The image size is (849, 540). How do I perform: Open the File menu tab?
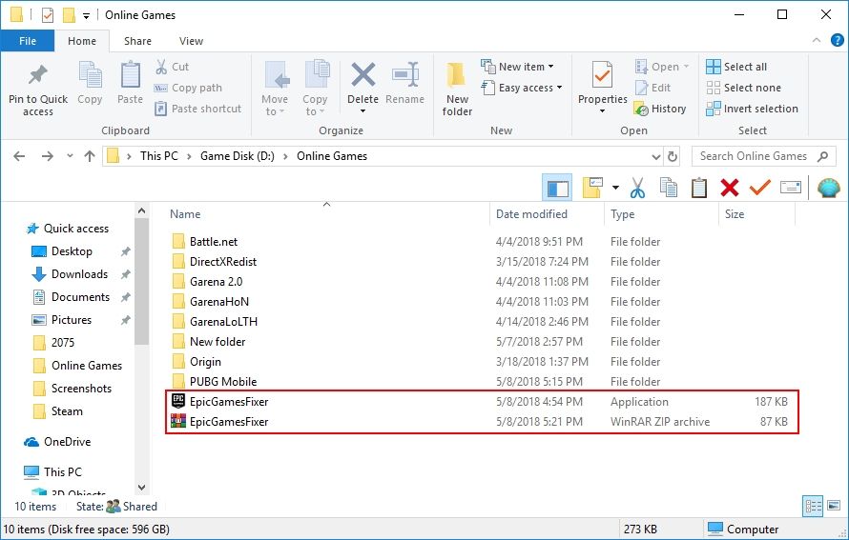[28, 41]
